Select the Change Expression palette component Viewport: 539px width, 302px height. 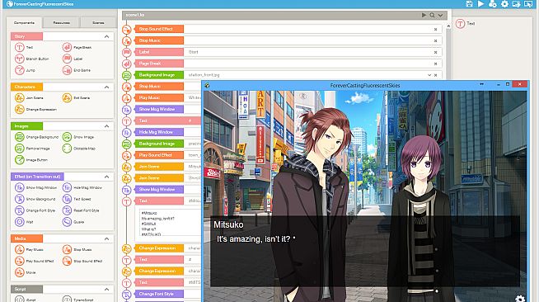(35, 110)
